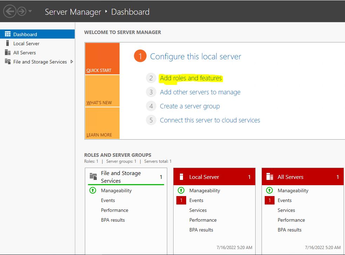Open File and Storage Services in sidebar
The height and width of the screenshot is (255, 345).
pos(40,62)
